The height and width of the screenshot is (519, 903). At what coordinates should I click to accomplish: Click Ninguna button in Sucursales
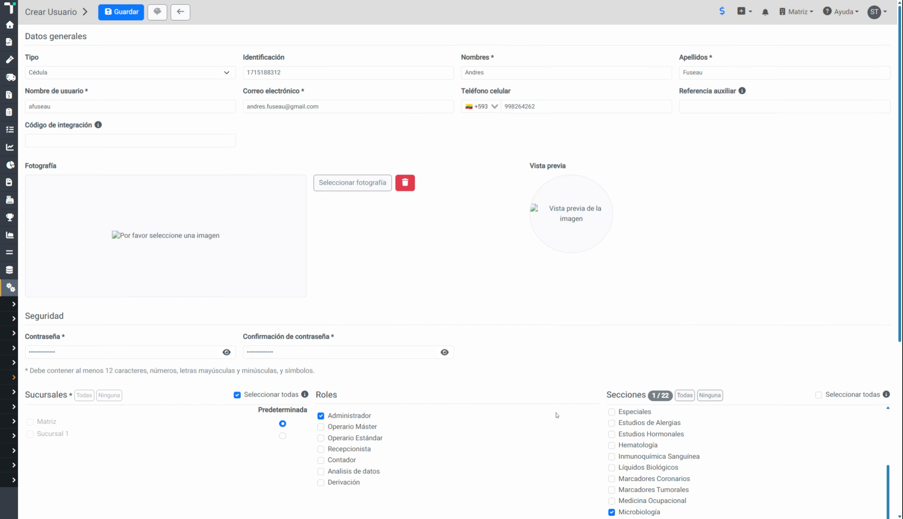click(x=109, y=395)
